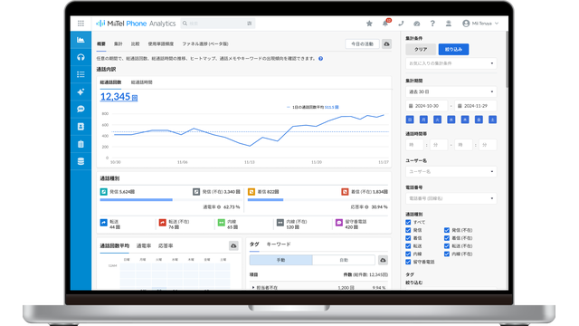579x326 pixels.
Task: Switch to the 総通話時間 tab
Action: [142, 82]
